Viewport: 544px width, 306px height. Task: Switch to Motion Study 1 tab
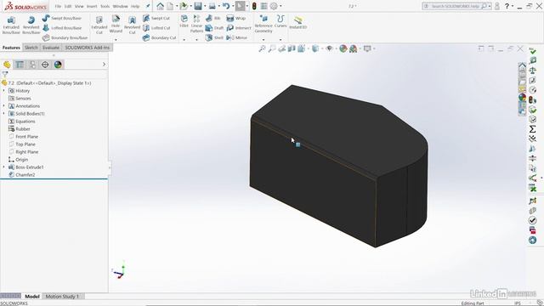click(62, 297)
